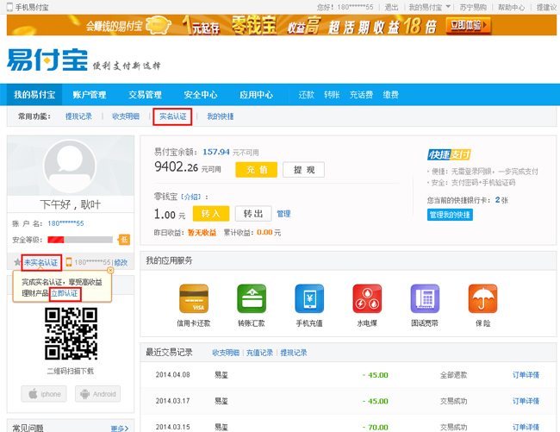Click 还款 in the blue nav bar

tap(306, 95)
